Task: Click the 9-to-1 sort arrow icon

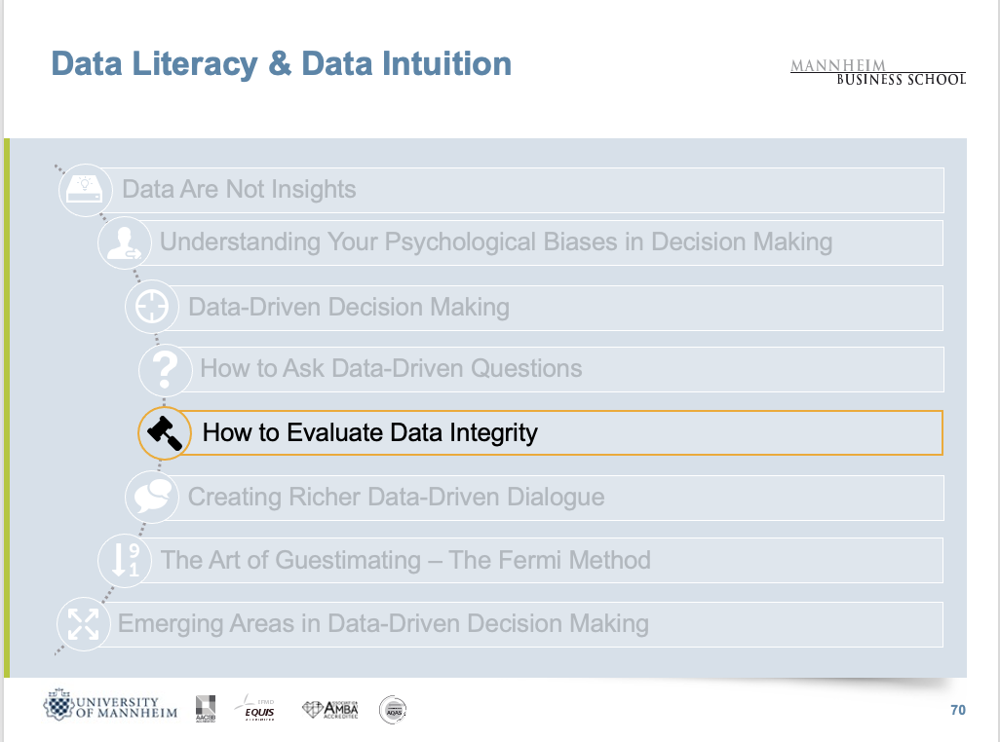Action: click(125, 560)
